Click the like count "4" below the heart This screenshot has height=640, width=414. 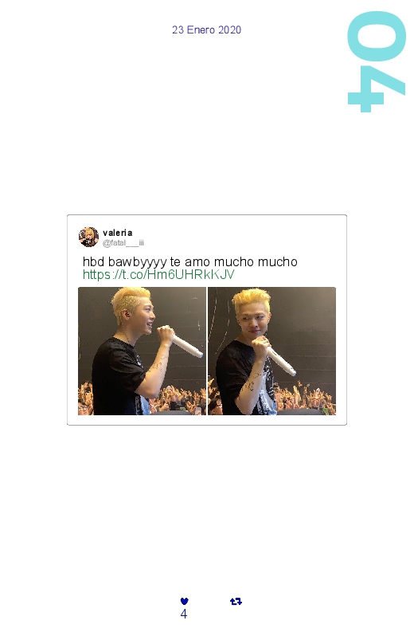184,614
